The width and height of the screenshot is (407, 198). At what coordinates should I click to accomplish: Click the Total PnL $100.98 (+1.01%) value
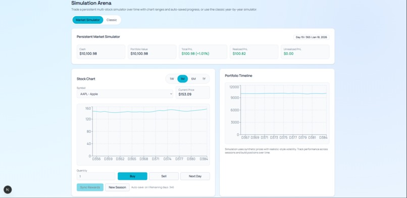(195, 54)
